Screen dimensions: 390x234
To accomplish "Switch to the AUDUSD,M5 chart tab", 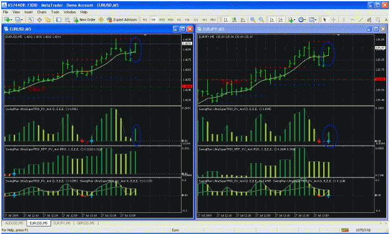I will click(x=14, y=223).
